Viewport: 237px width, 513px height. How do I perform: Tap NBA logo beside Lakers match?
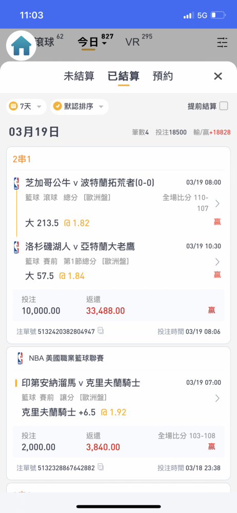[16, 247]
